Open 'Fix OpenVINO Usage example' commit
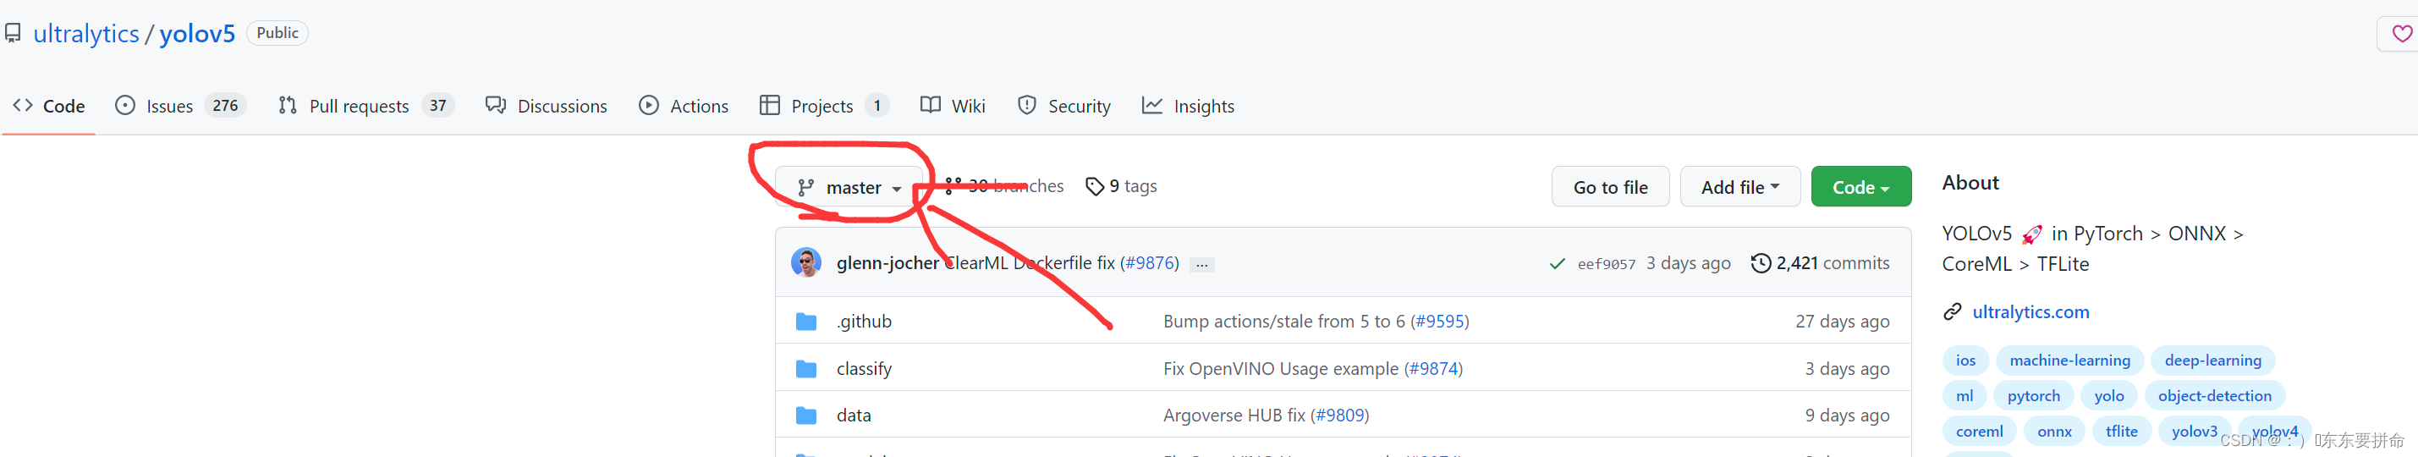 tap(1280, 369)
